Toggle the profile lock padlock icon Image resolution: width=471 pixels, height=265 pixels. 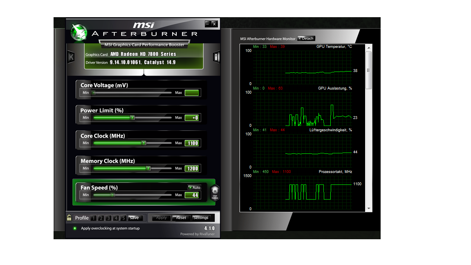(69, 218)
